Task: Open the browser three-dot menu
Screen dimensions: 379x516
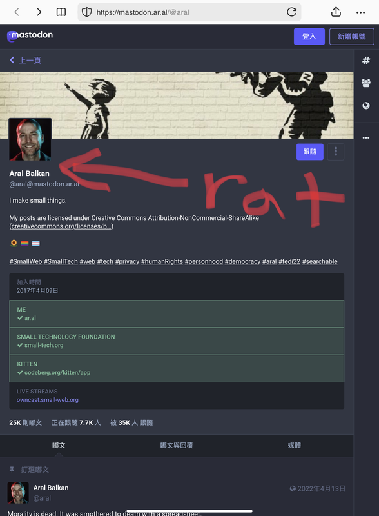Action: [360, 12]
